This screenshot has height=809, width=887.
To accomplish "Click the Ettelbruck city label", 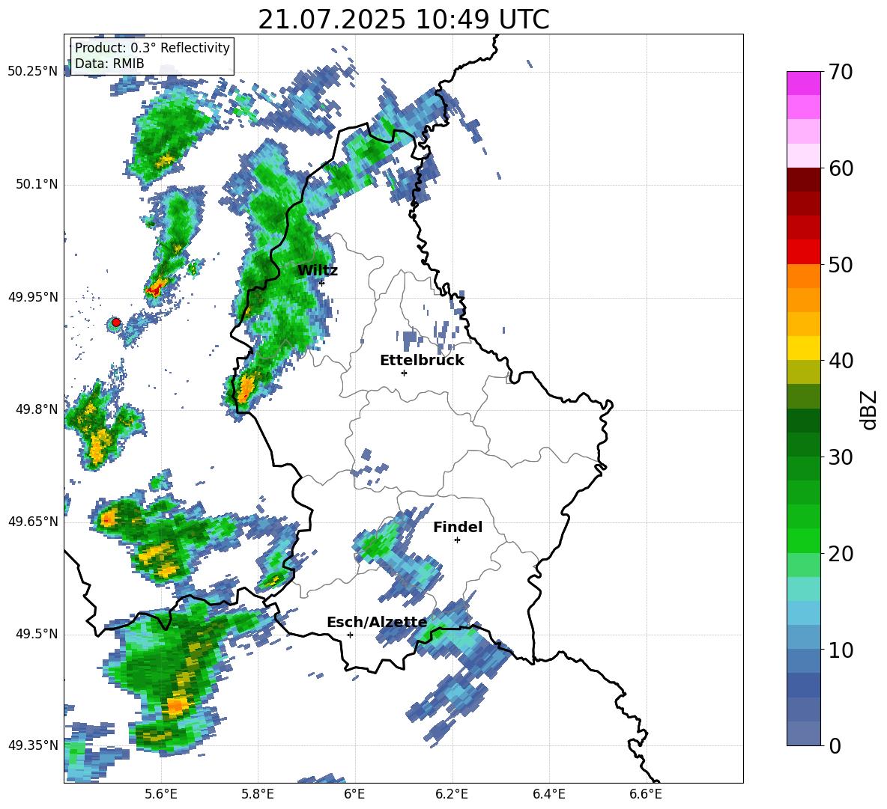I will click(422, 361).
